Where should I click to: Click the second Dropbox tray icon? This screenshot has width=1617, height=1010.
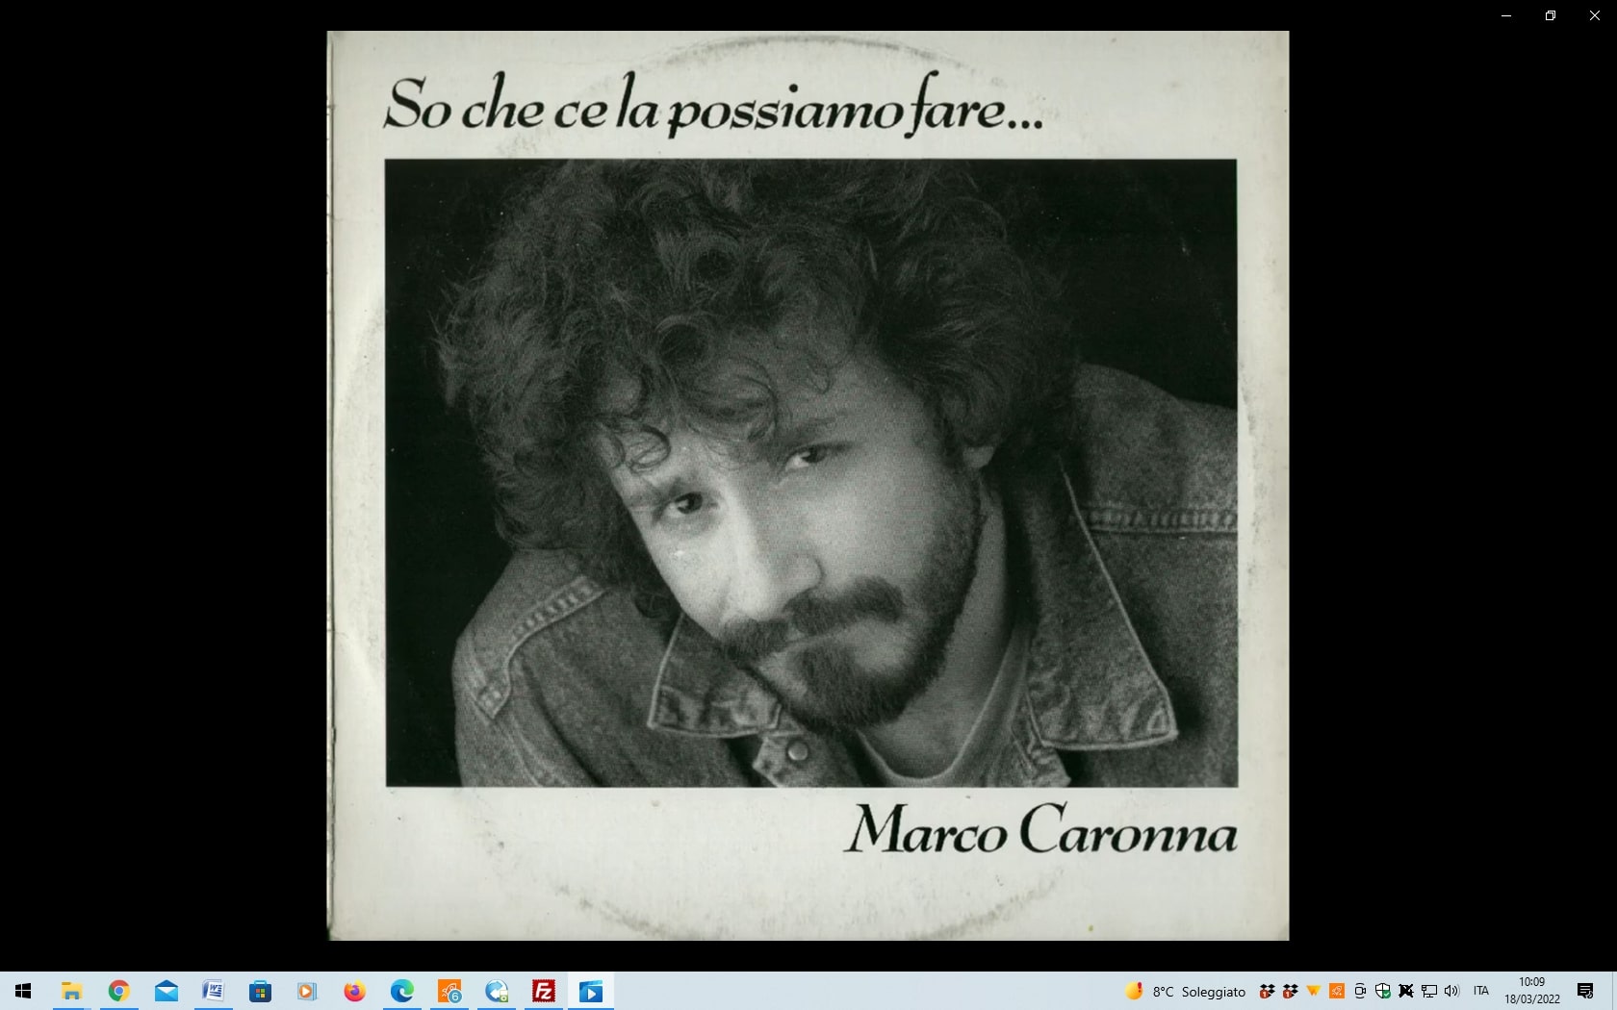pos(1291,991)
